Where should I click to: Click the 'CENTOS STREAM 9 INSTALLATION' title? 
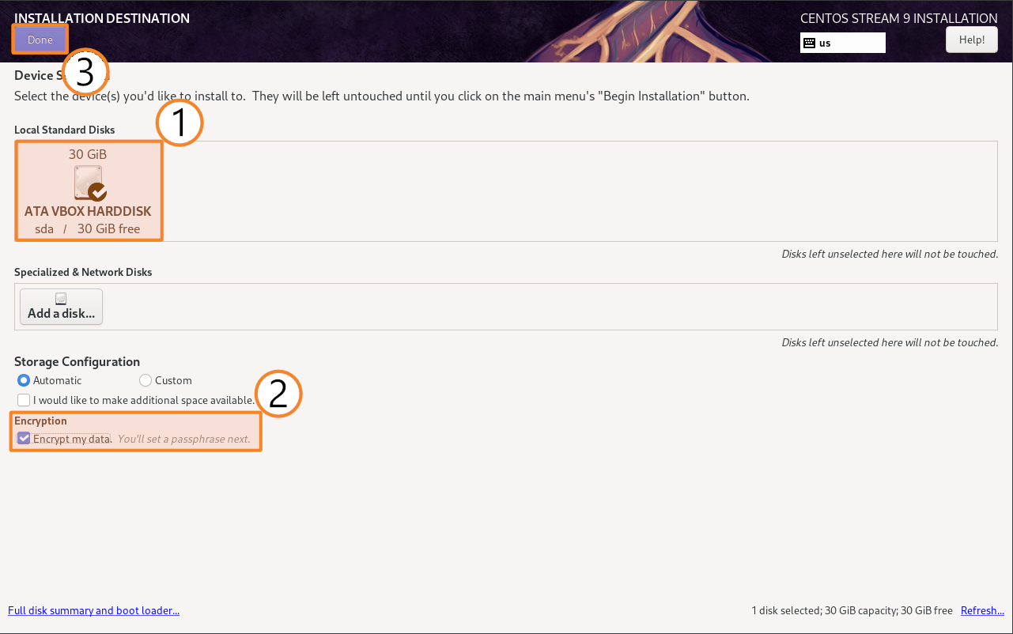pyautogui.click(x=898, y=18)
